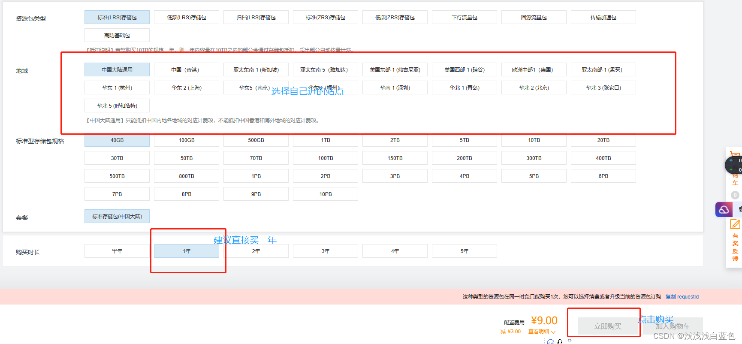This screenshot has width=742, height=344.
Task: Pick the 1TB storage package size
Action: tap(326, 140)
